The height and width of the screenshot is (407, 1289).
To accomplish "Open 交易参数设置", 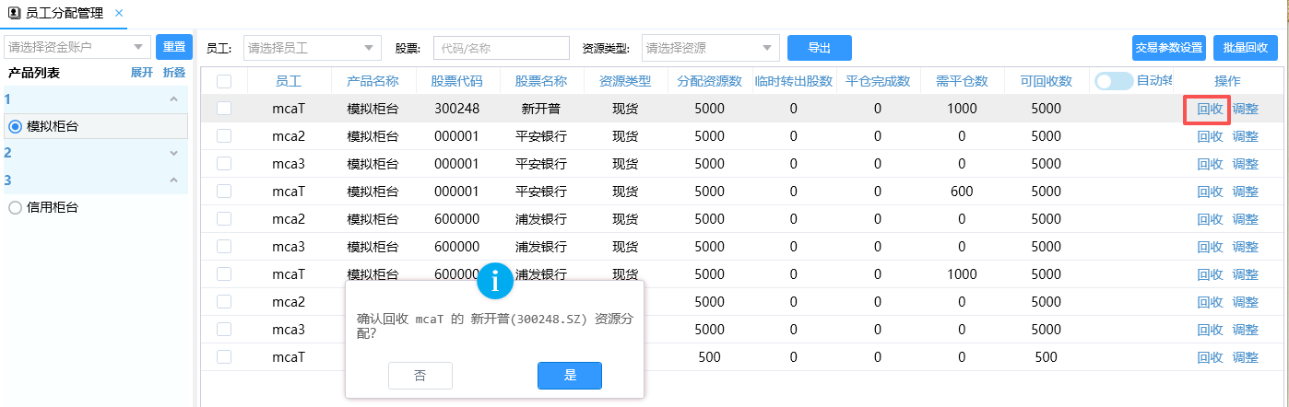I will point(1169,48).
